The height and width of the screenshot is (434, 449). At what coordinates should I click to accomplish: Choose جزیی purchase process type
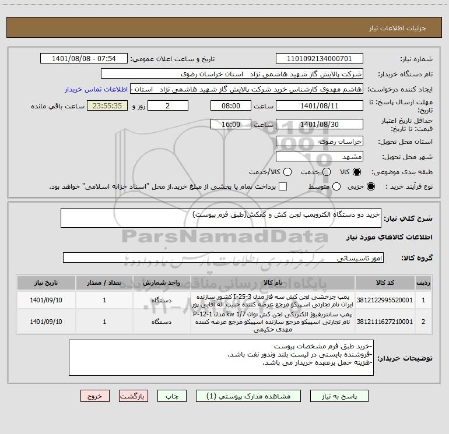pyautogui.click(x=371, y=186)
